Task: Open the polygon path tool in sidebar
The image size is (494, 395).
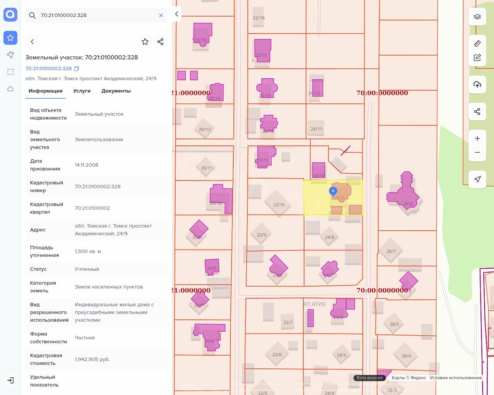Action: pos(10,55)
